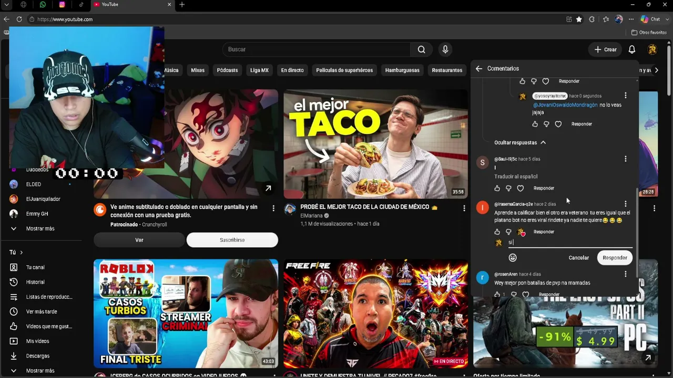Screen dimensions: 673x378
Task: Open the best taco video thumbnail
Action: tap(375, 144)
